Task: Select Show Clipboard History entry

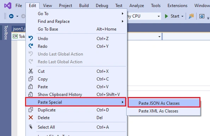Action: (76, 95)
